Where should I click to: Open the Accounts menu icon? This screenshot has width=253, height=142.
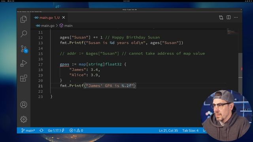(x=24, y=105)
